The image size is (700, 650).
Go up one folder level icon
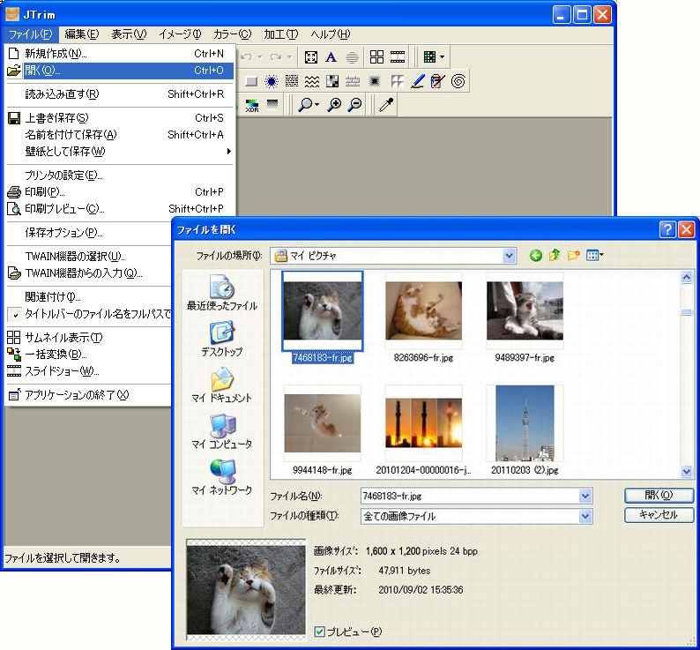(555, 256)
